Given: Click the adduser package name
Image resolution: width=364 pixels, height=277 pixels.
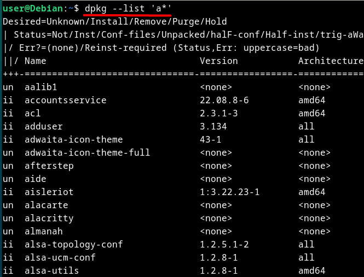Looking at the screenshot, I should 44,127.
